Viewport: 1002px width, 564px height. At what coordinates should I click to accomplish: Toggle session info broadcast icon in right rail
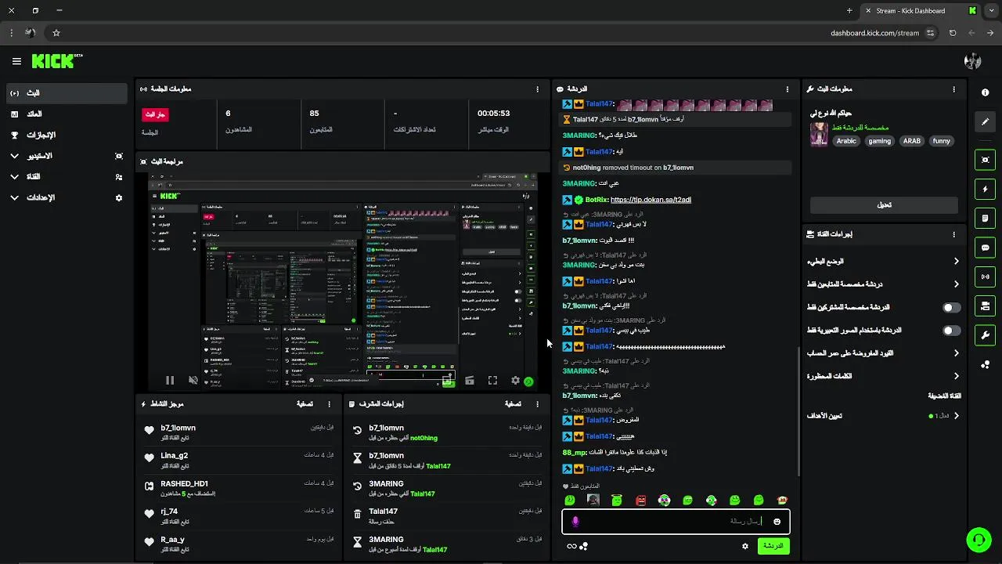985,277
